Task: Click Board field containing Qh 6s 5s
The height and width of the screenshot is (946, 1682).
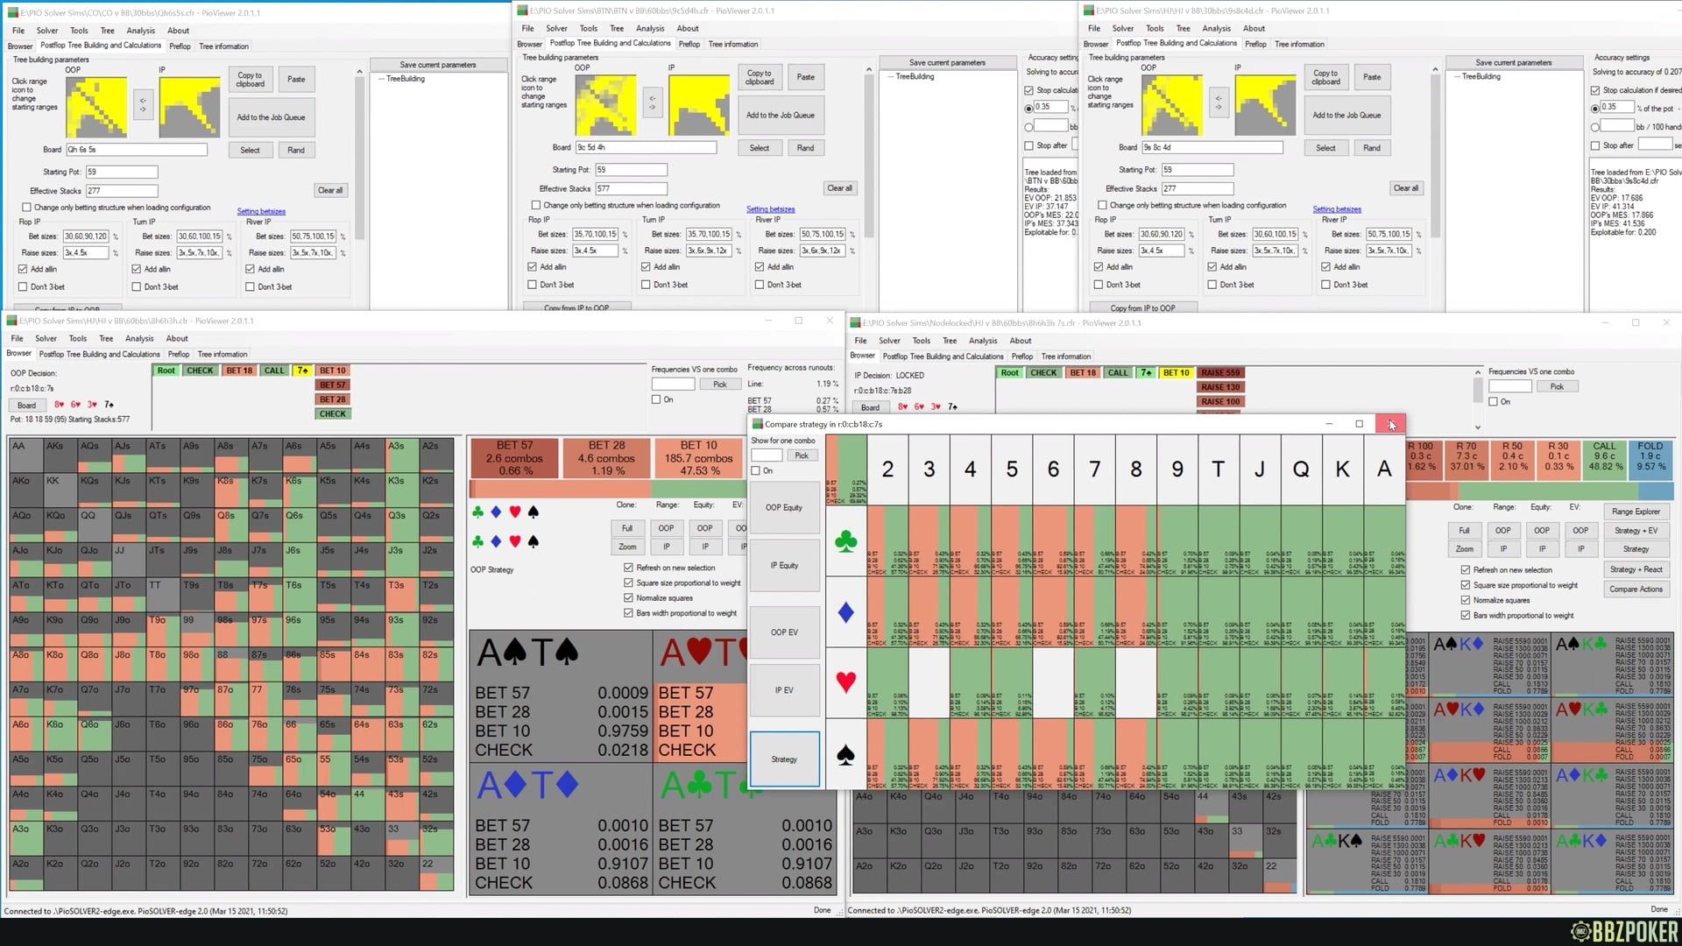Action: (137, 150)
